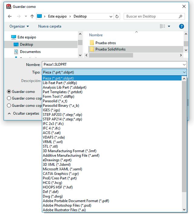Choose VRML (*.wrl) format
This screenshot has width=194, height=216.
pos(112,142)
